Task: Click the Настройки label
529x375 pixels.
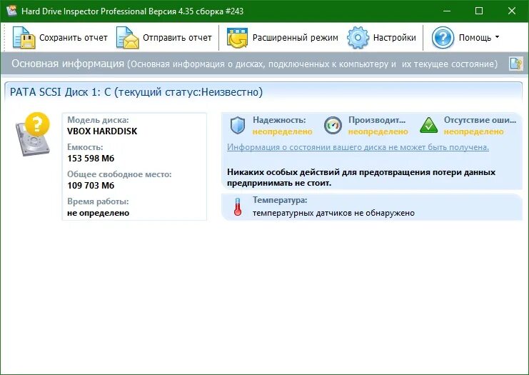Action: coord(394,37)
